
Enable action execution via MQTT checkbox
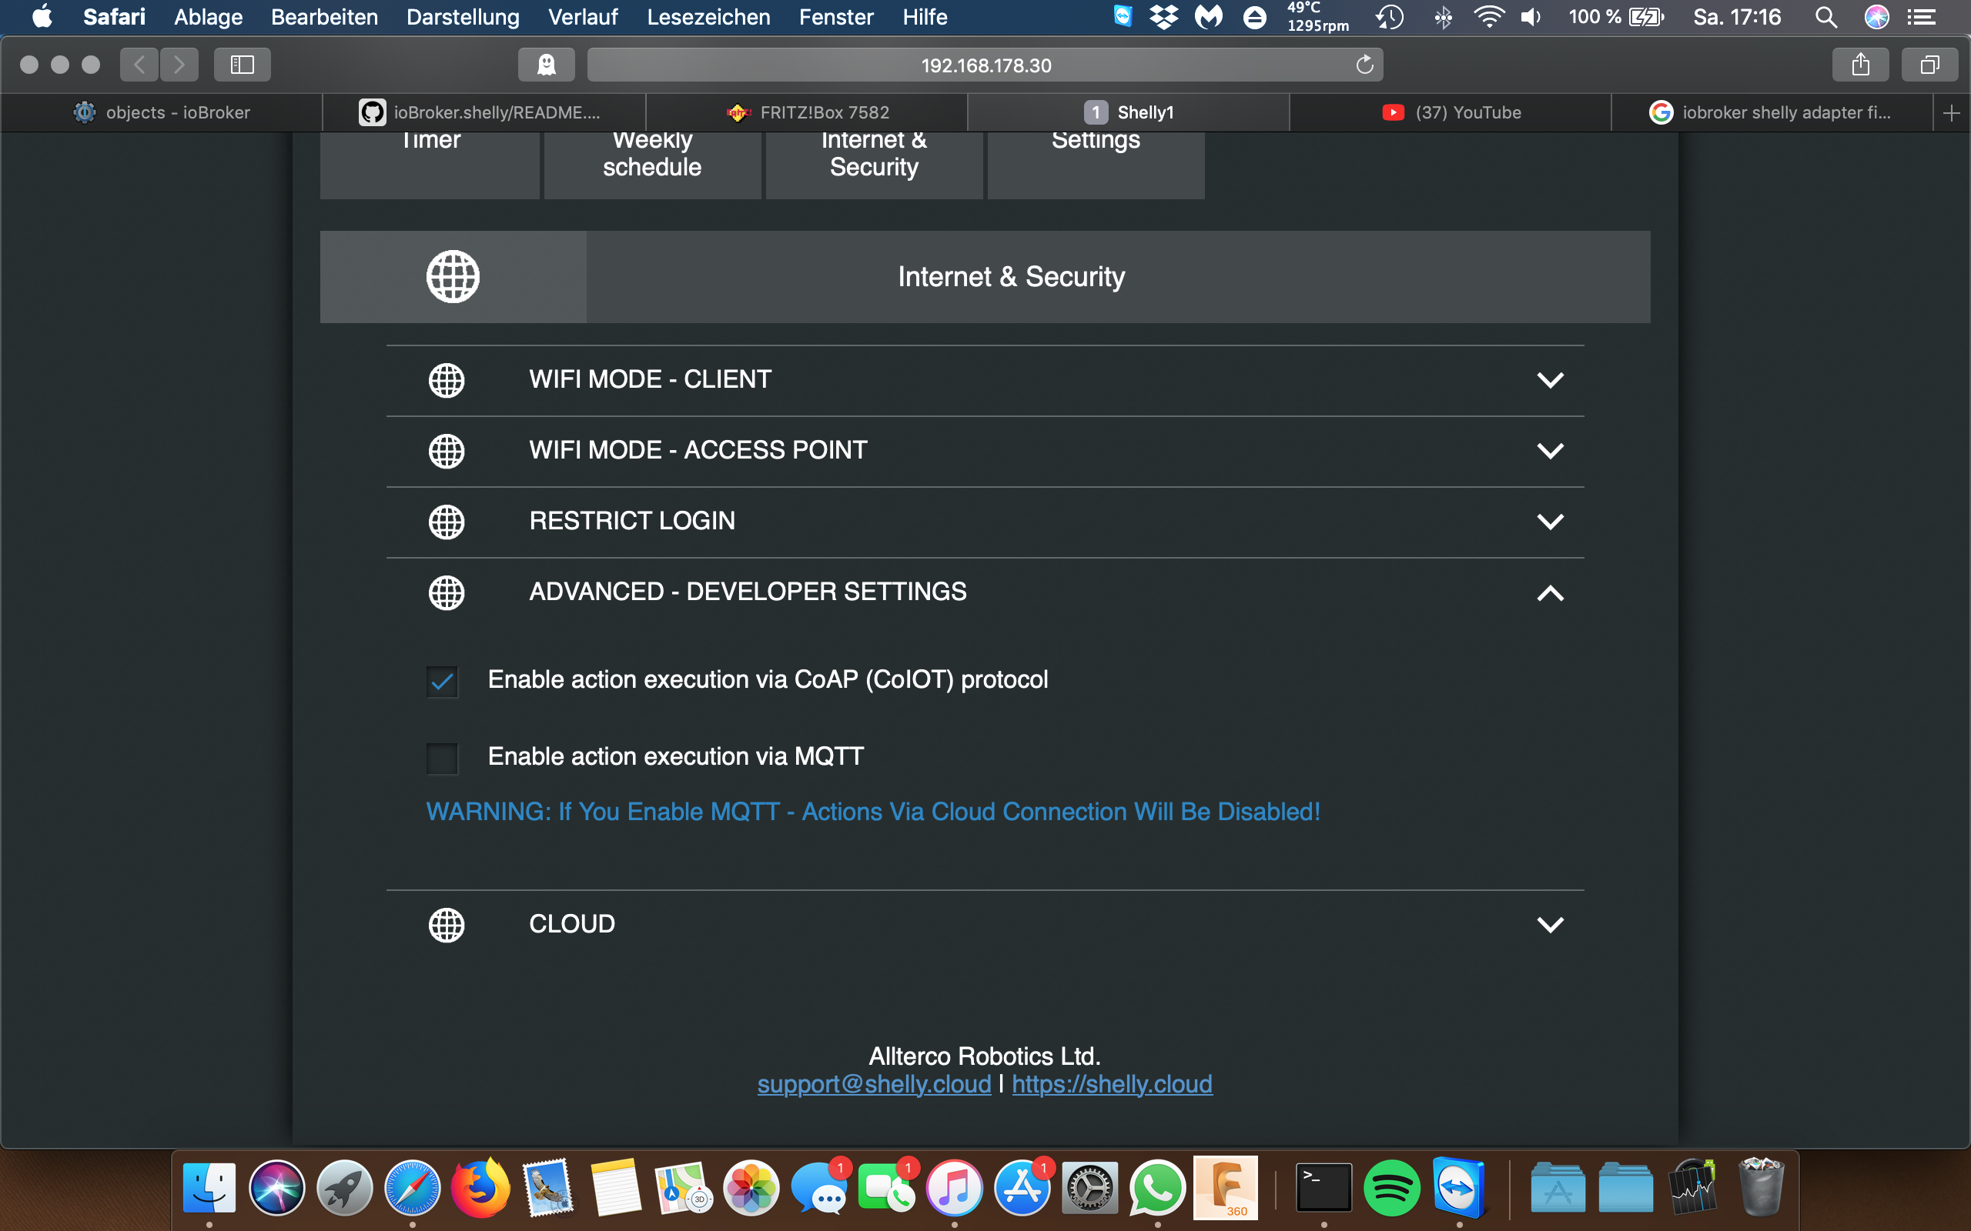click(442, 758)
